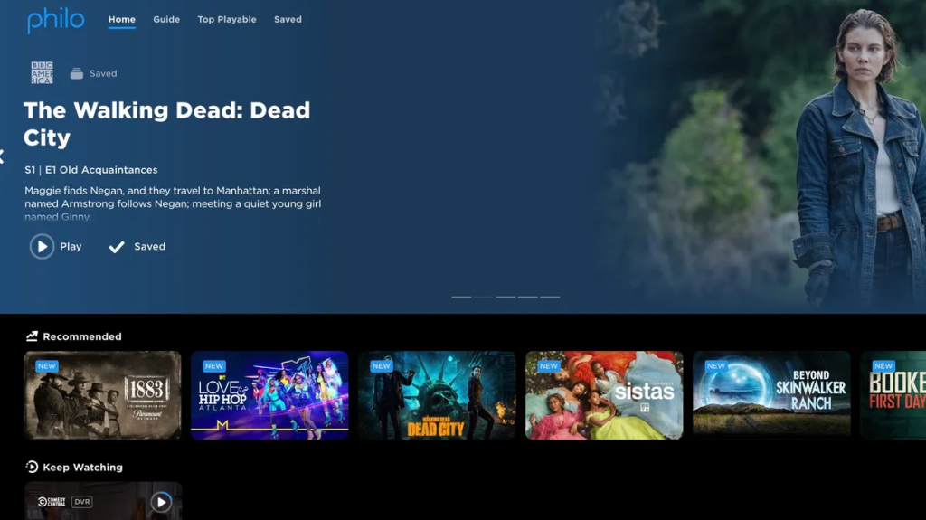Switch to the Guide tab
The image size is (926, 520).
pyautogui.click(x=166, y=20)
